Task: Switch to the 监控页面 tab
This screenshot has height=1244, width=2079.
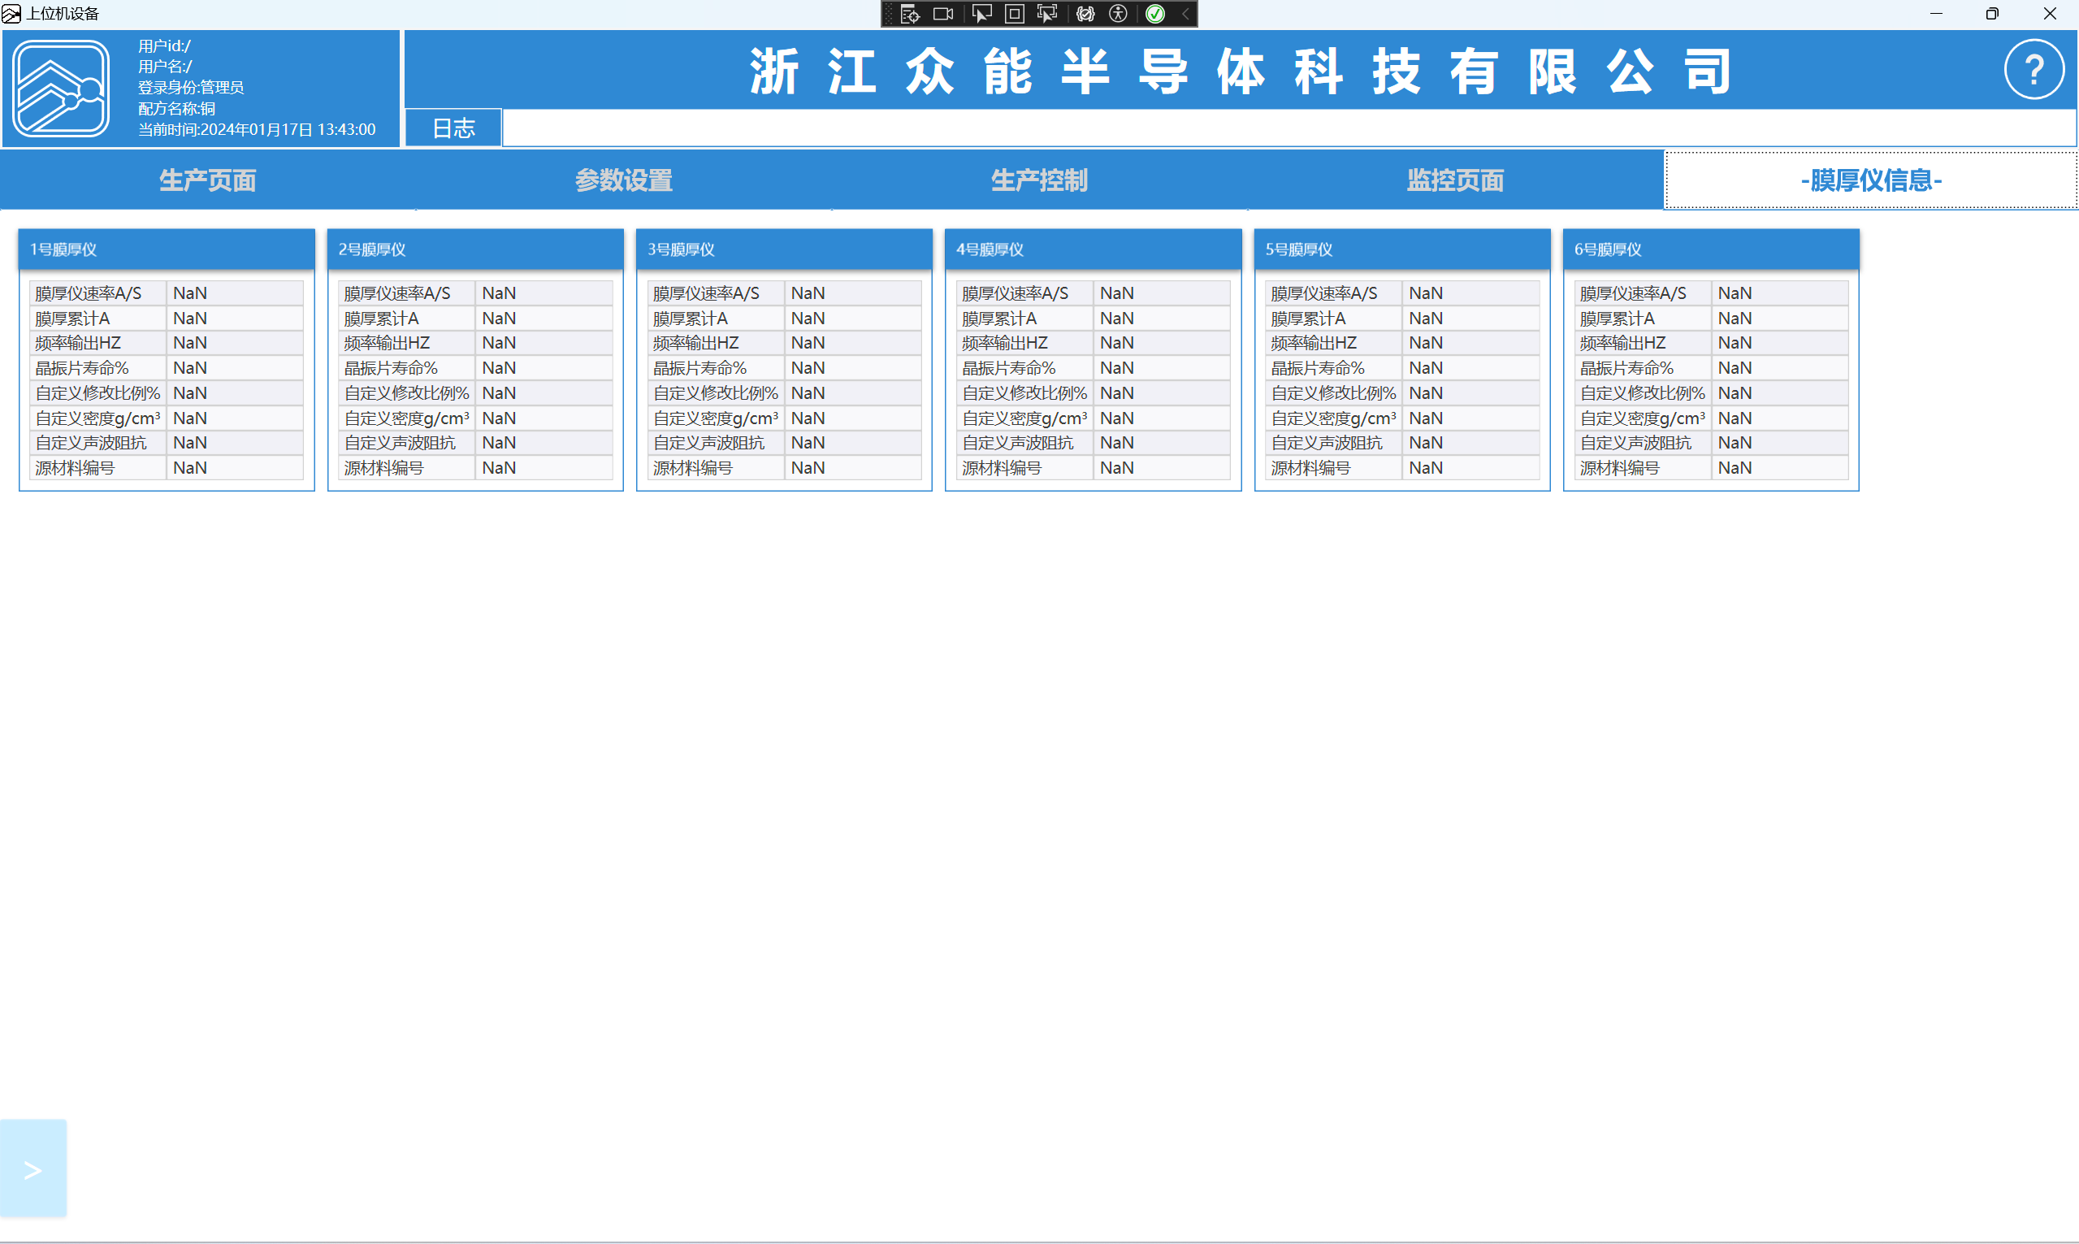Action: pyautogui.click(x=1455, y=180)
